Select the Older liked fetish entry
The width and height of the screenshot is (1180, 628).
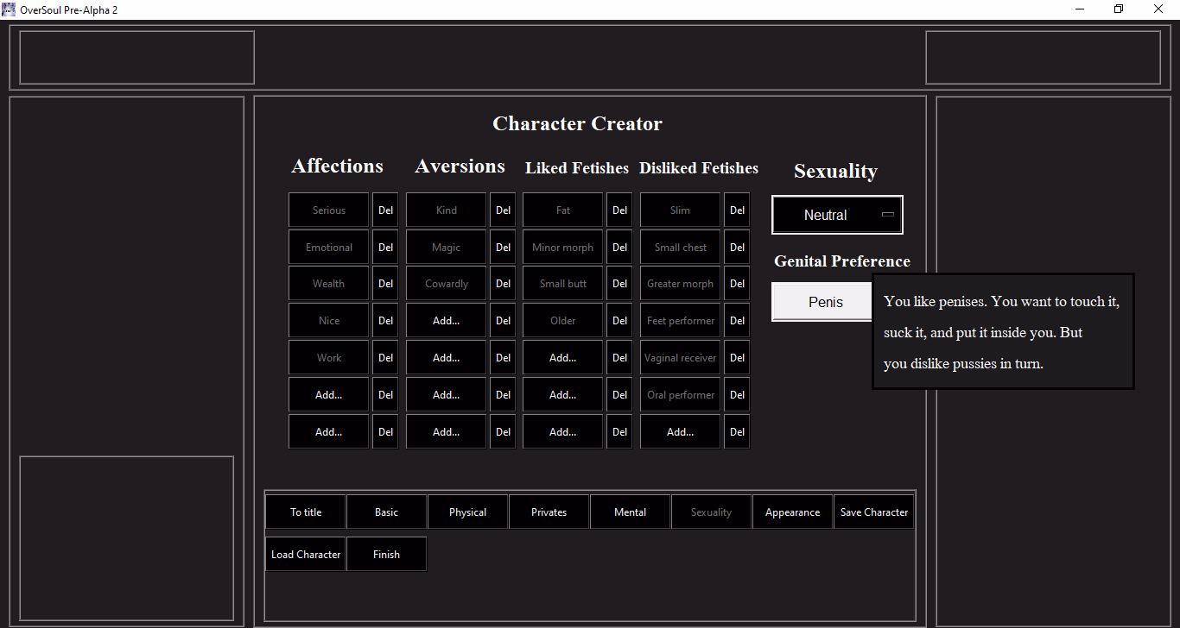tap(563, 320)
